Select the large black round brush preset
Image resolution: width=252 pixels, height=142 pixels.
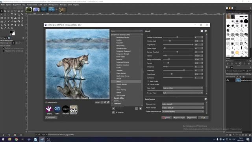tap(246, 21)
